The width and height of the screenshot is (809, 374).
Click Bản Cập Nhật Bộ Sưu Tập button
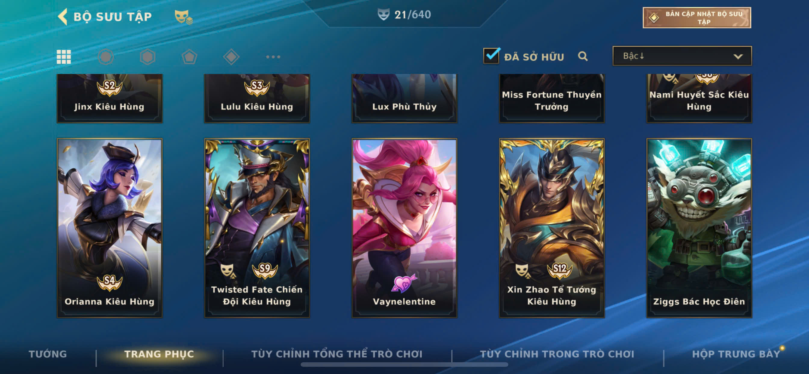click(696, 17)
